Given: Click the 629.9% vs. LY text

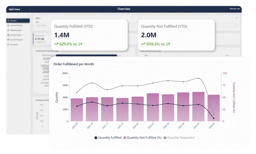Looking at the screenshot, I should tap(71, 44).
